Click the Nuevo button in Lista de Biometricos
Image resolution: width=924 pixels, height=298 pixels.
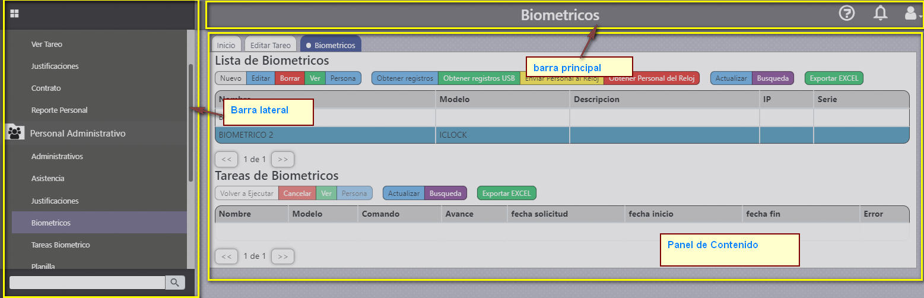(x=230, y=78)
